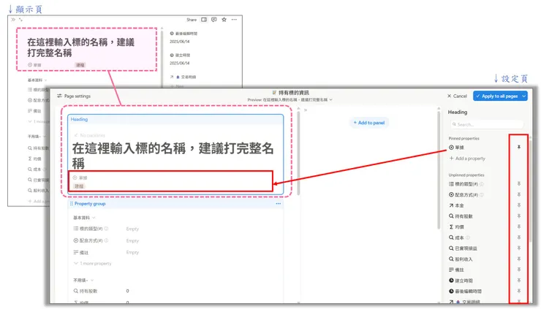
Task: Pin the 均價 property
Action: click(x=518, y=226)
